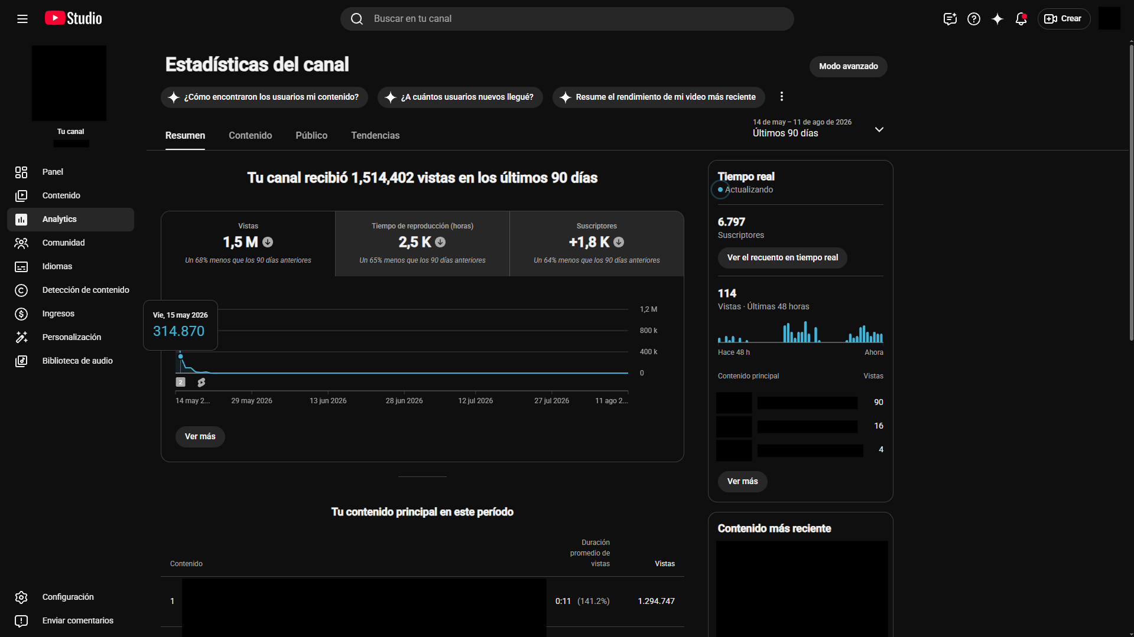Screen dimensions: 1134x637
Task: Switch to the Resumen tab
Action: 185,136
